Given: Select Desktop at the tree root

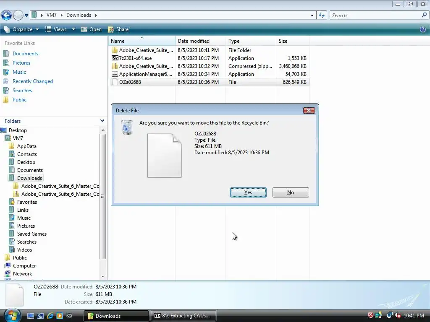Looking at the screenshot, I should tap(18, 130).
